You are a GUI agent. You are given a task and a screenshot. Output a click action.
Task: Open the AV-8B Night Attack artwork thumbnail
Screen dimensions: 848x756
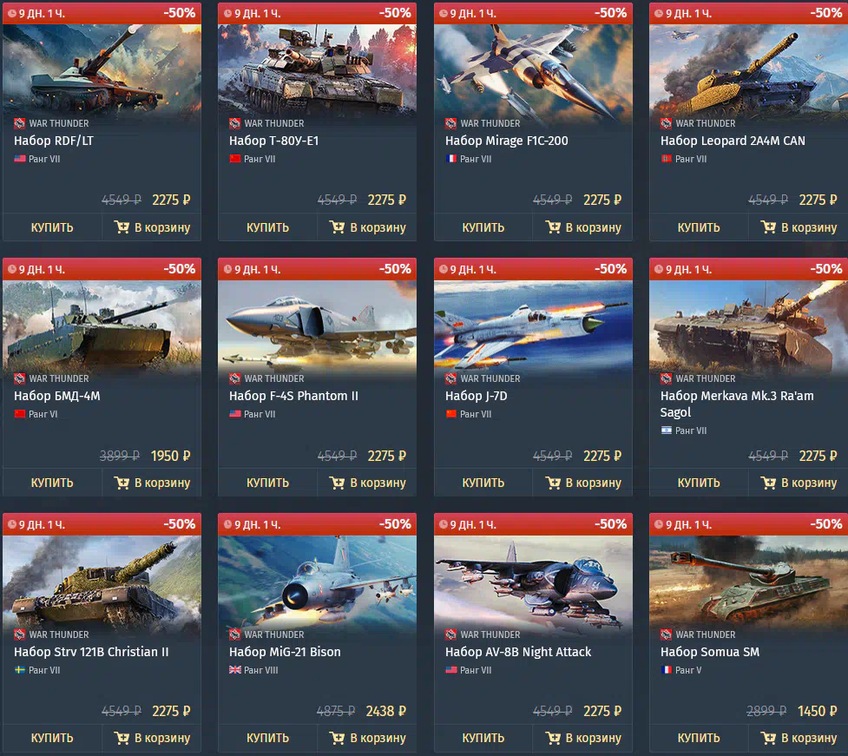[x=533, y=582]
